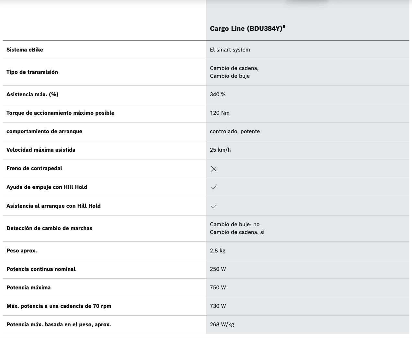
Task: Click the cross icon in Freno de contrapedal row
Action: click(x=214, y=169)
